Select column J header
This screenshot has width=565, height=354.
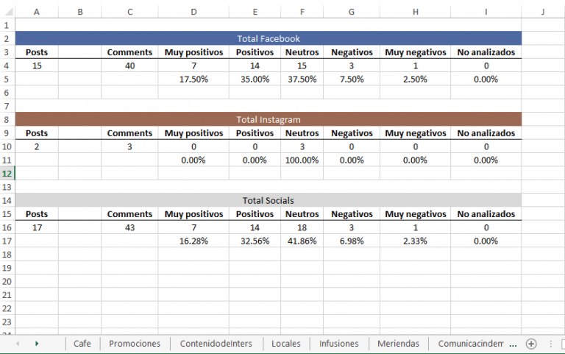click(543, 12)
